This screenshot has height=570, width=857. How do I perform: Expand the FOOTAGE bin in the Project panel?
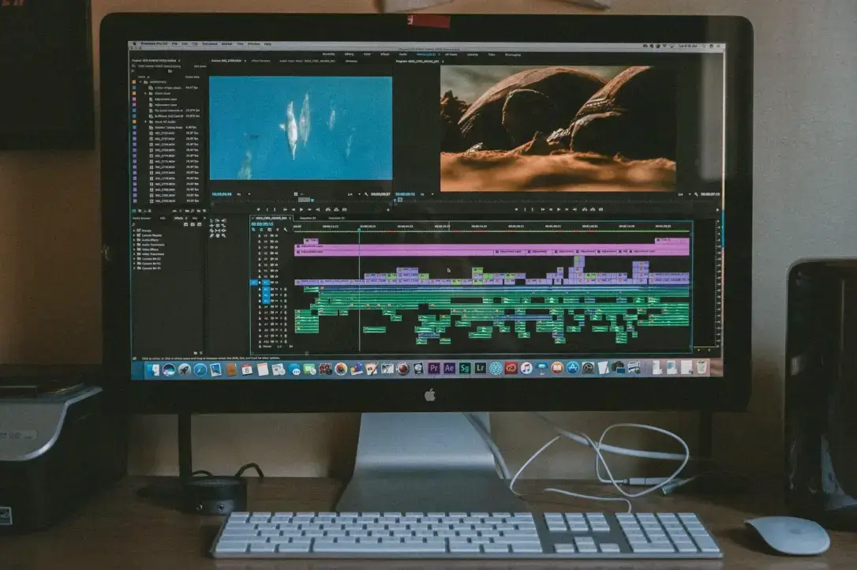(x=140, y=82)
